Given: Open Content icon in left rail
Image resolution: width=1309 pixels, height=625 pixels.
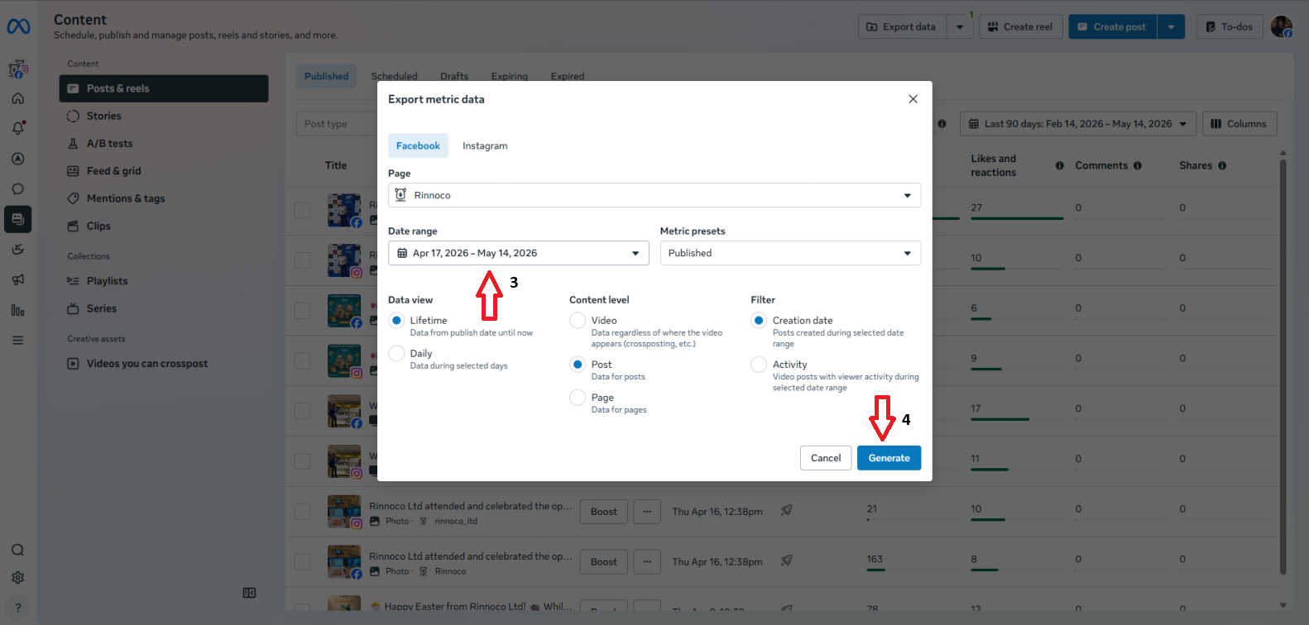Looking at the screenshot, I should [17, 219].
